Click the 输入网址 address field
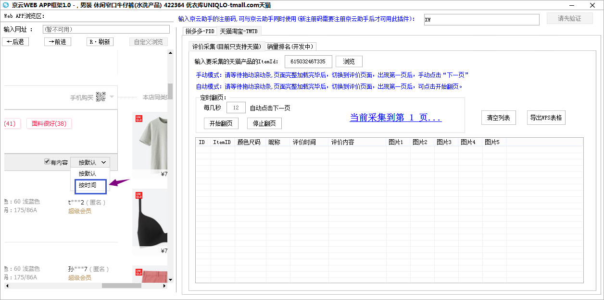Screen dimensions: 604x300 [106, 29]
